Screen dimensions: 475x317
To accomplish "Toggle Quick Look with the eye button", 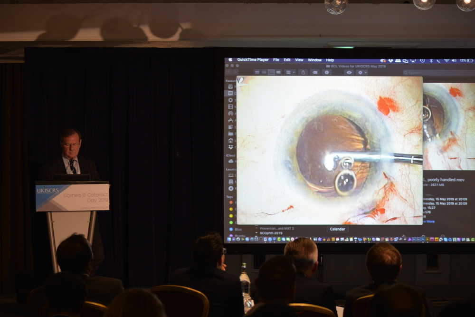I will (x=349, y=72).
